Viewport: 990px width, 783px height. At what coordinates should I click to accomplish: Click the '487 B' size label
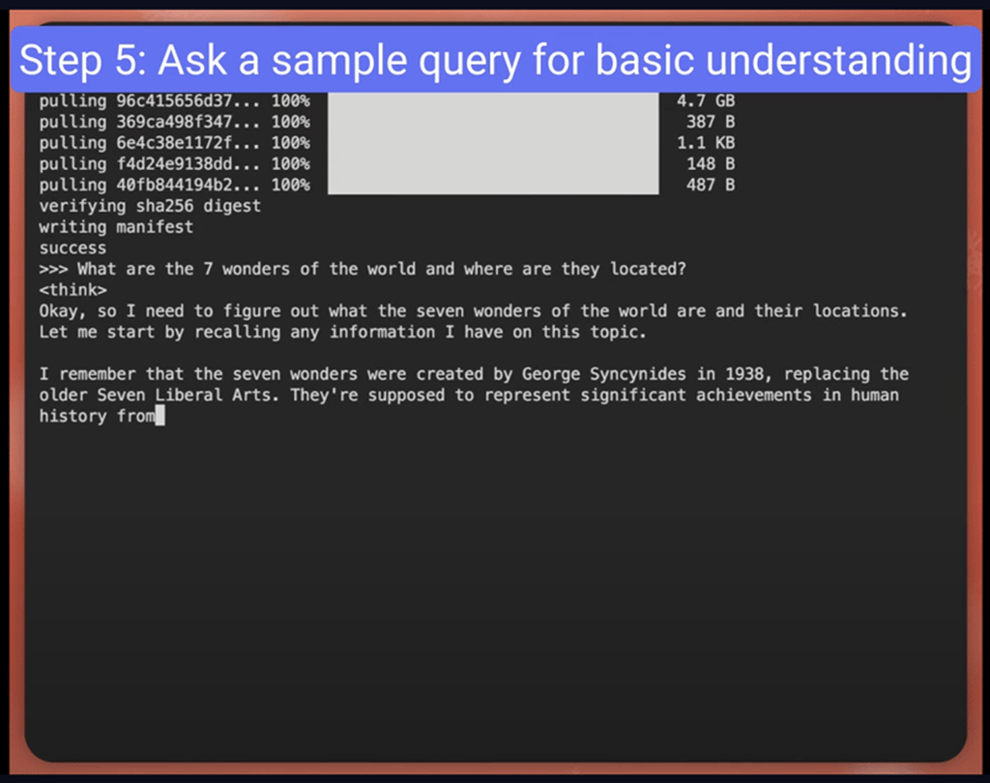tap(711, 185)
